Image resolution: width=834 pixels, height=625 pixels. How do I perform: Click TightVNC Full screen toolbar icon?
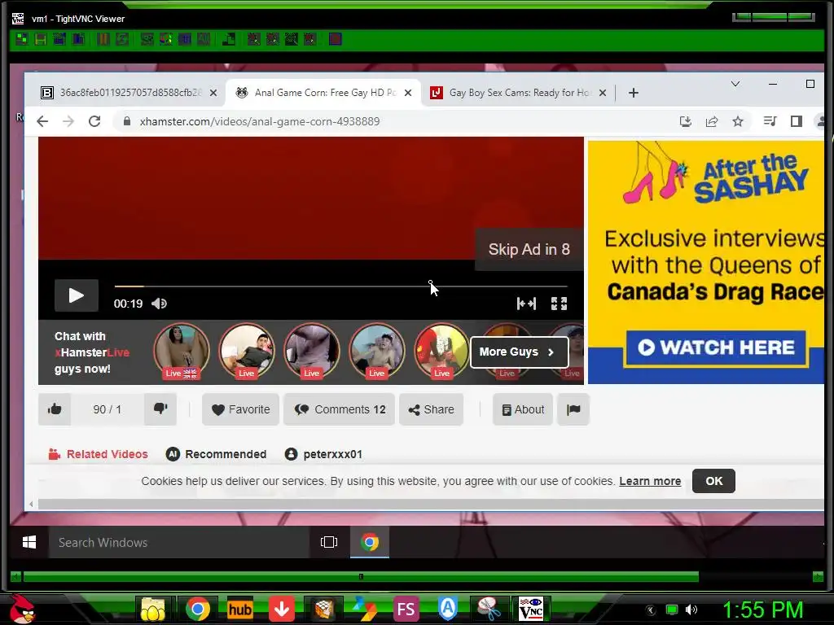(x=335, y=39)
